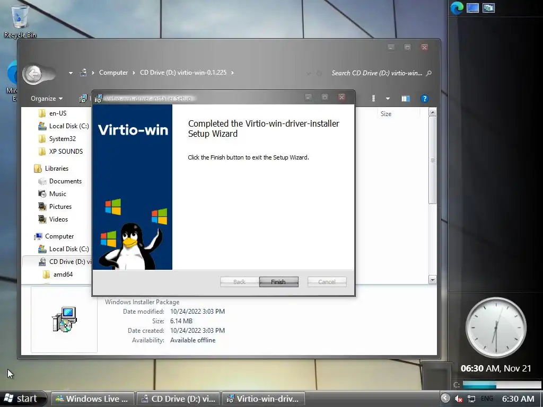Open the Organize menu
543x407 pixels.
click(x=47, y=99)
